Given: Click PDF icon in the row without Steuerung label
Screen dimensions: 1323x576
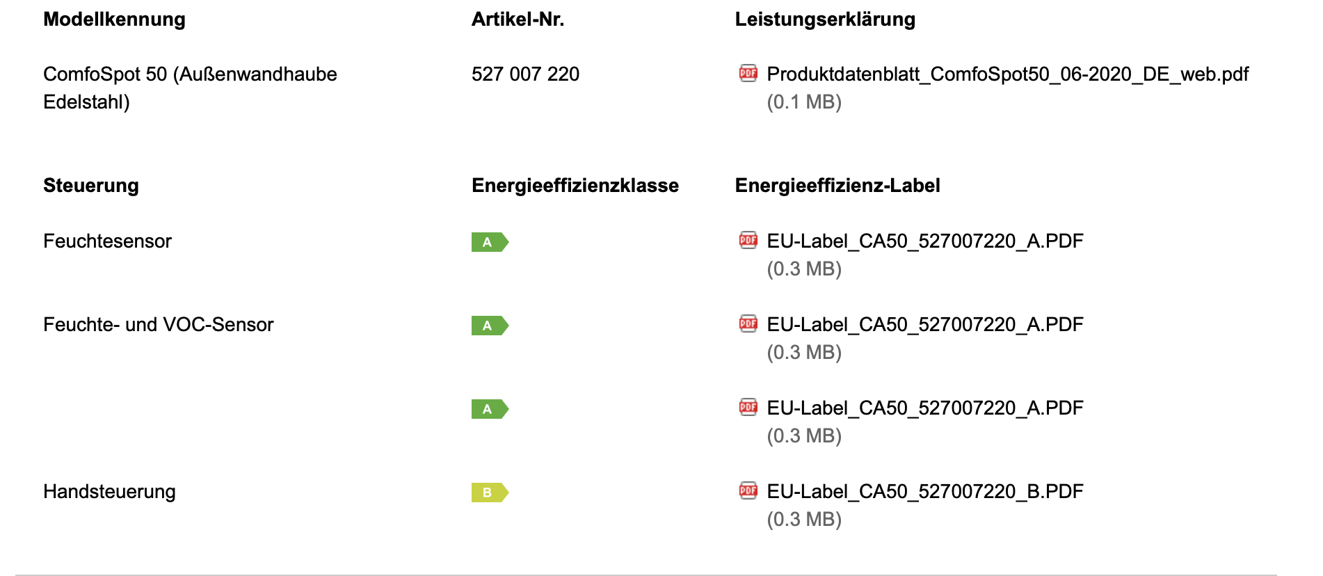Looking at the screenshot, I should pos(748,407).
